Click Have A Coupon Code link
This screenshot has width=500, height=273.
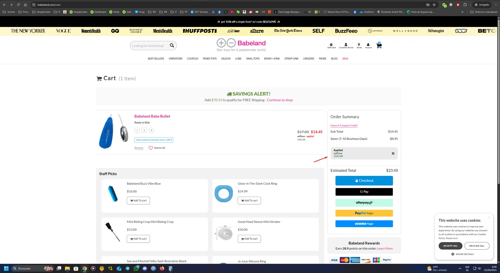coord(344,125)
